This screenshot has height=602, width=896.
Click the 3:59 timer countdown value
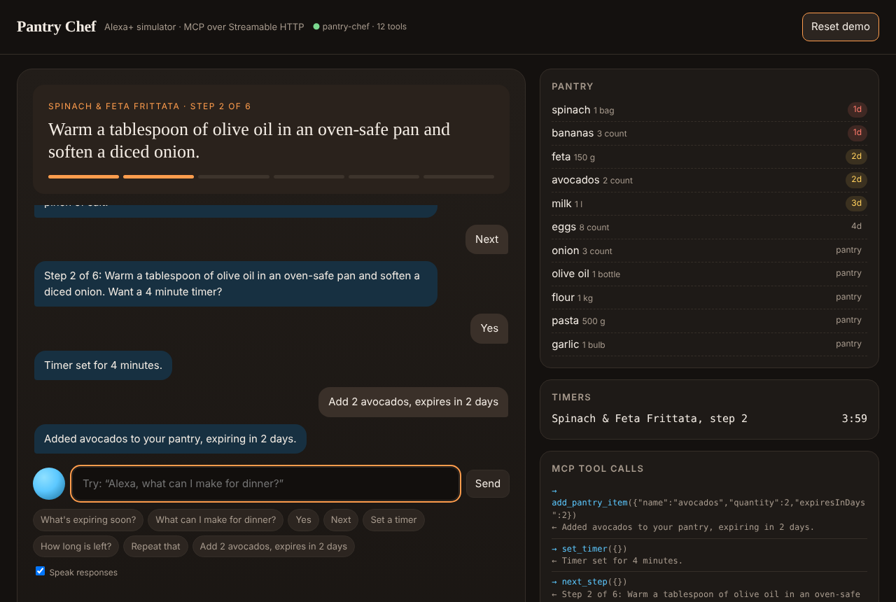click(854, 419)
